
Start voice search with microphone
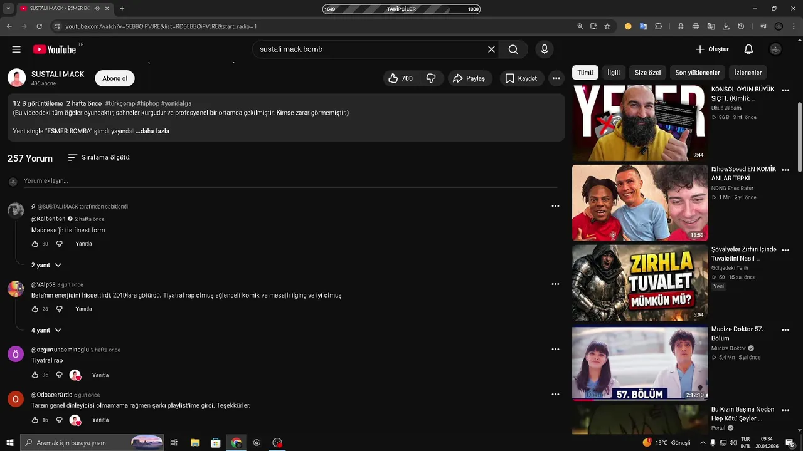pyautogui.click(x=545, y=49)
